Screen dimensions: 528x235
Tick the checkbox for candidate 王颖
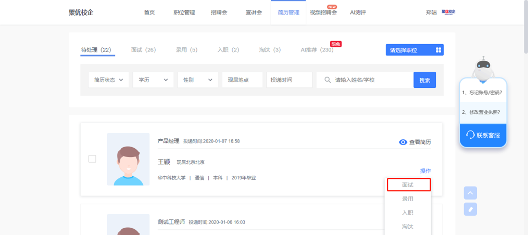pos(92,159)
